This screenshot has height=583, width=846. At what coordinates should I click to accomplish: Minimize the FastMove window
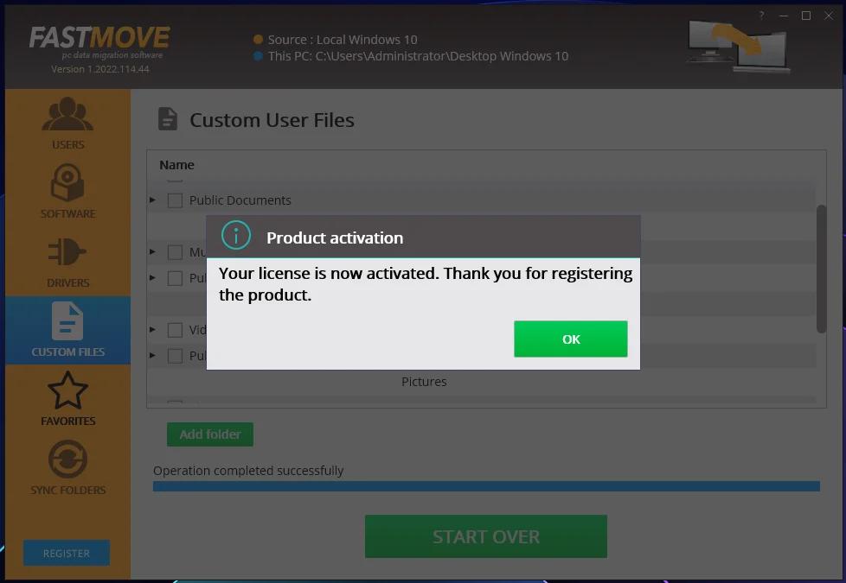(x=784, y=16)
